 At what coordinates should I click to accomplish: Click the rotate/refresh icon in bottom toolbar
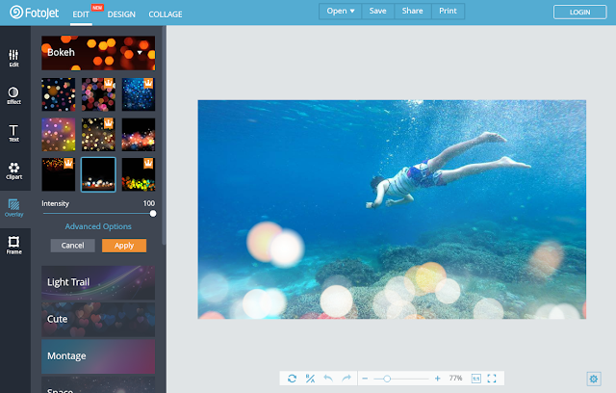tap(292, 379)
